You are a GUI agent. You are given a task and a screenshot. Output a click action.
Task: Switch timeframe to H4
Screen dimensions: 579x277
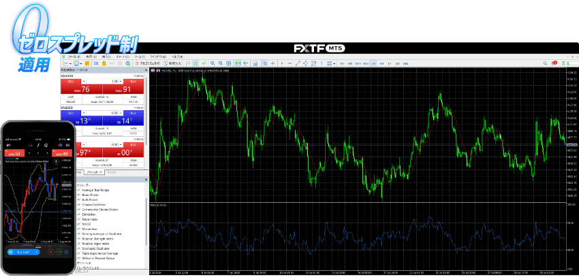point(382,63)
